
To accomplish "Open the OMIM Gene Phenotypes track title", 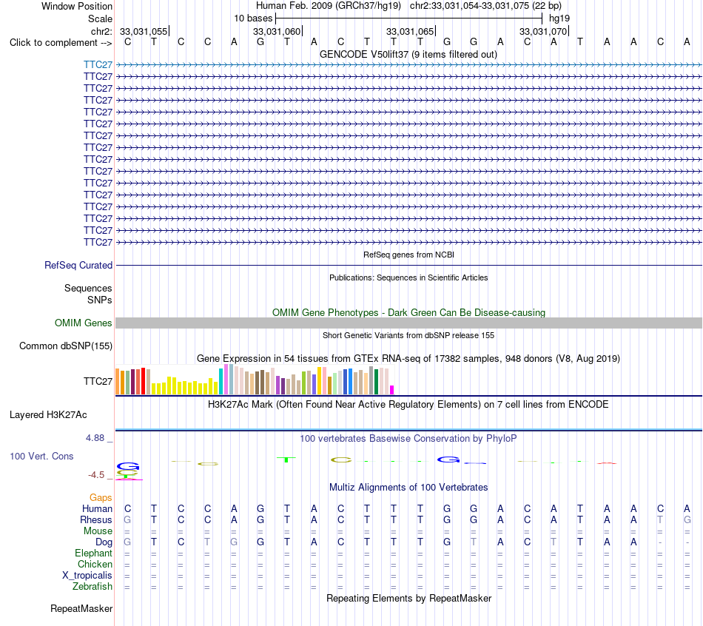I will click(x=408, y=312).
